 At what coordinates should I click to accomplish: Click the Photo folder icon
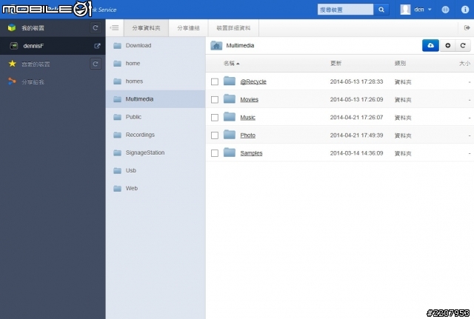tap(230, 135)
